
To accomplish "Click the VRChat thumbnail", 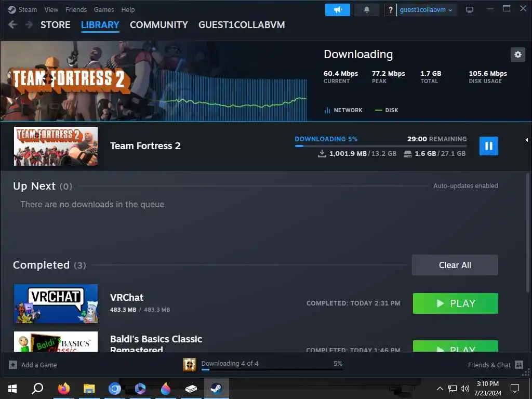I will (56, 303).
